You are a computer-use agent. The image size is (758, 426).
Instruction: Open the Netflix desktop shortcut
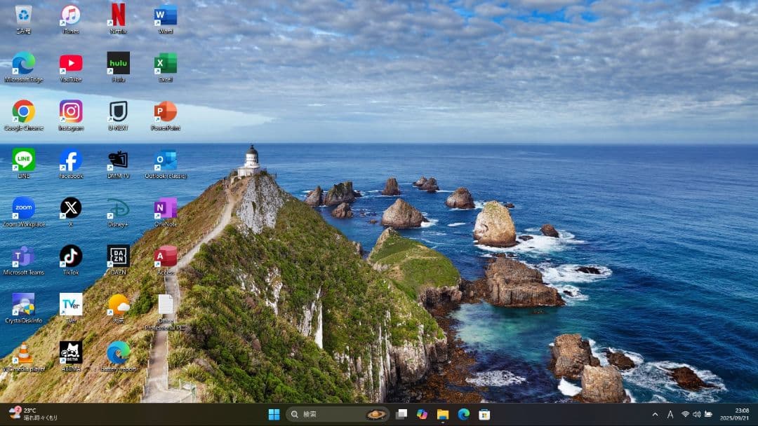pos(118,15)
